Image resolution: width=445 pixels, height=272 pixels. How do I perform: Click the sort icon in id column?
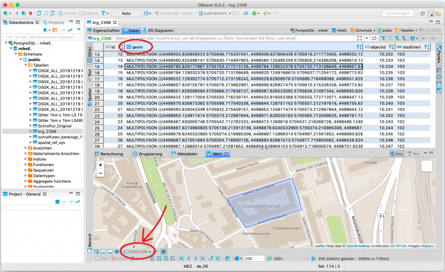(122, 47)
